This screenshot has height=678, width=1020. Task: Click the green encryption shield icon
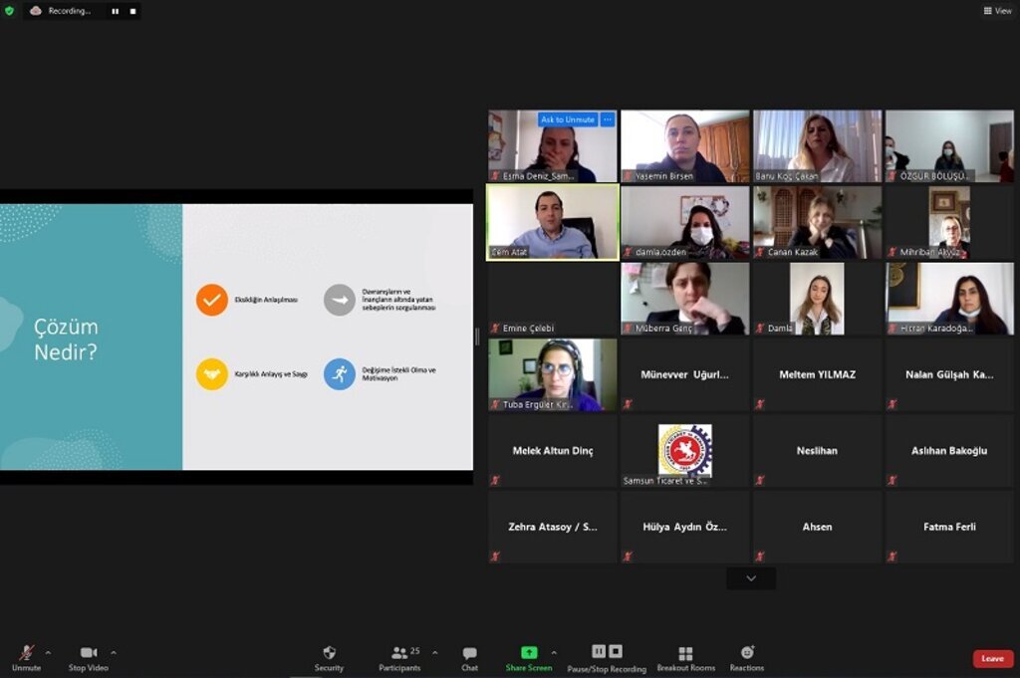10,11
